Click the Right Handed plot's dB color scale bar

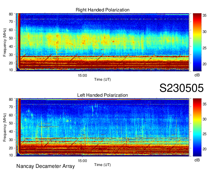[x=197, y=42]
